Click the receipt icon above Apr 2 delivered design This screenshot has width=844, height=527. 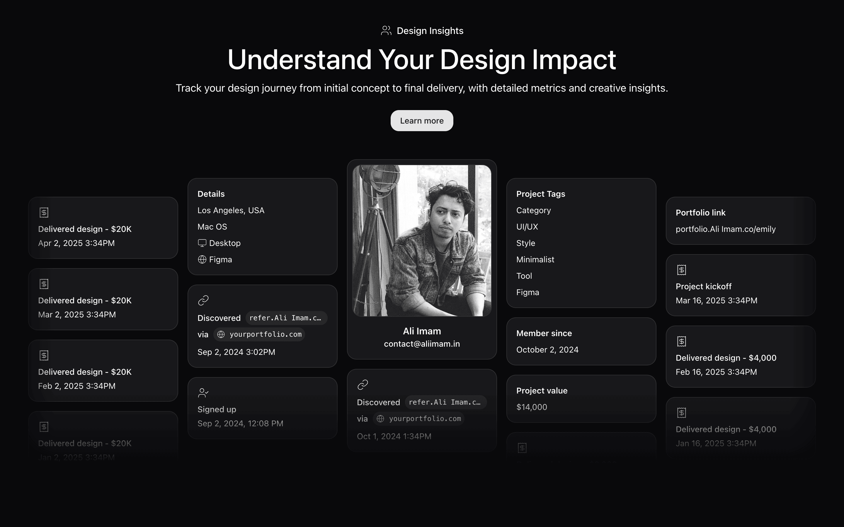[x=44, y=212]
